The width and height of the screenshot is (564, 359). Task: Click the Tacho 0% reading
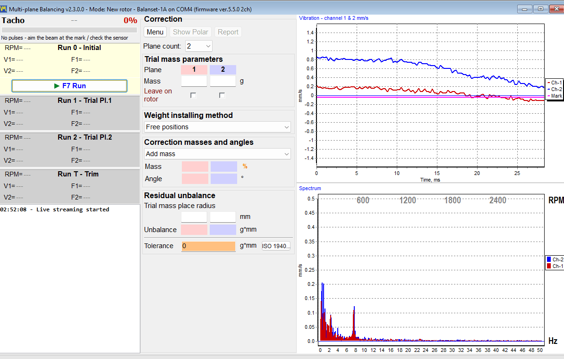(x=130, y=20)
